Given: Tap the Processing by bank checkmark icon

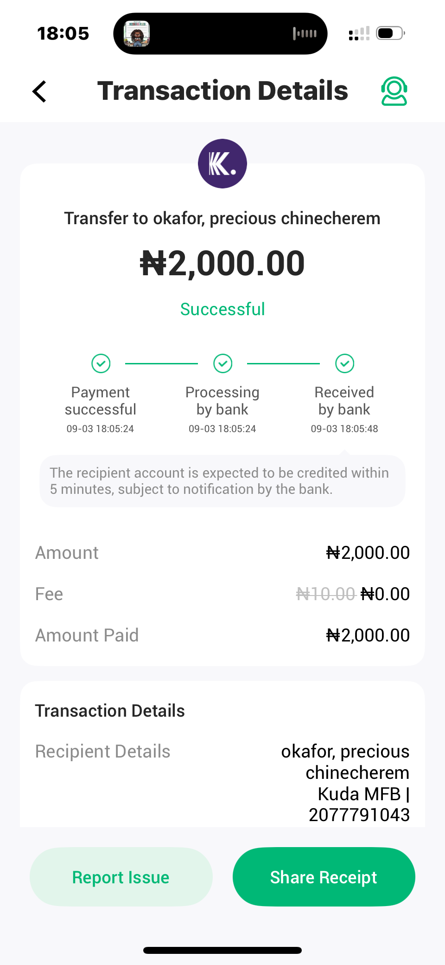Looking at the screenshot, I should tap(222, 363).
